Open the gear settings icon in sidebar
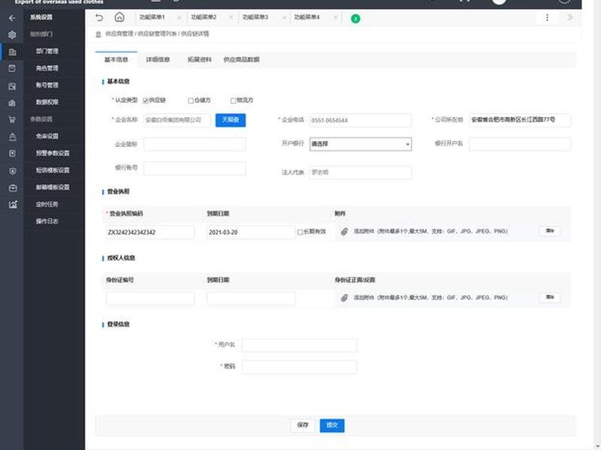The height and width of the screenshot is (450, 601). [x=12, y=34]
